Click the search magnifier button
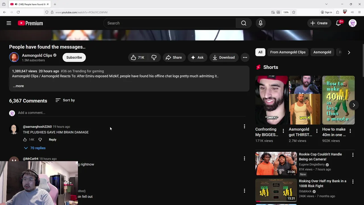This screenshot has width=364, height=205. click(x=244, y=23)
